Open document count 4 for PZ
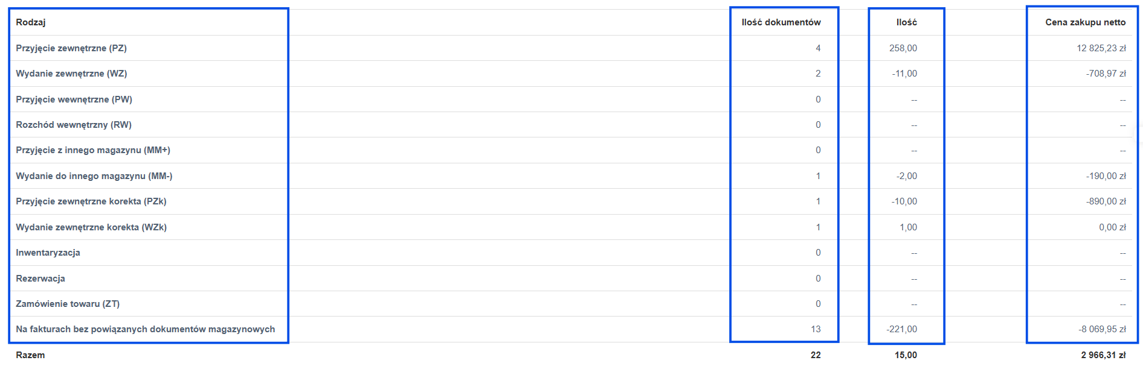Viewport: 1143px width, 369px height. [x=818, y=48]
